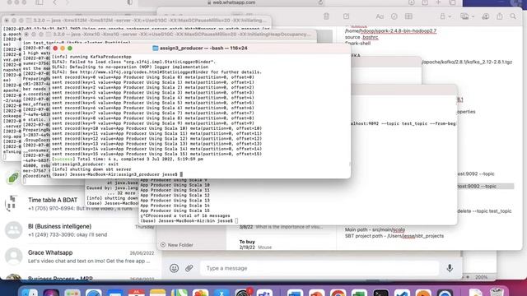Click the BI group avatar icon
527x296 pixels.
tap(13, 230)
